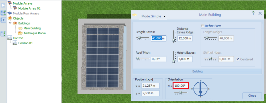Screen dimensions: 266x103
Task: Select Objects tree node
Action: click(18, 18)
